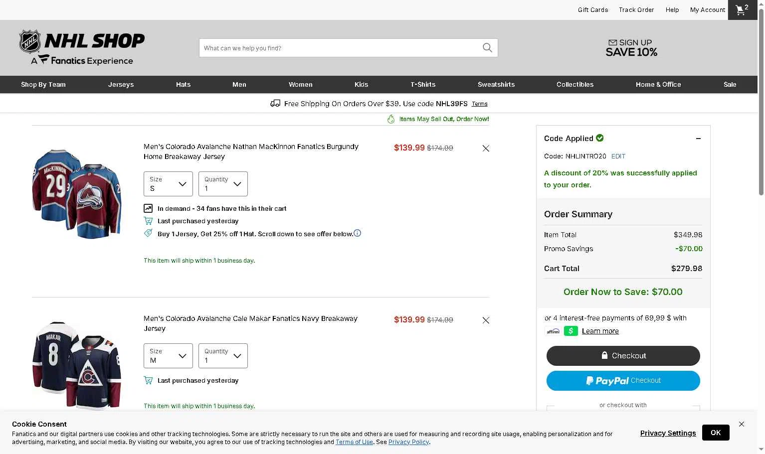Open the Collectibles menu
Viewport: 765px width, 454px height.
(x=575, y=84)
